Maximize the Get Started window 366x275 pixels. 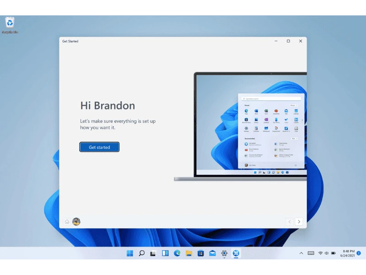point(288,41)
